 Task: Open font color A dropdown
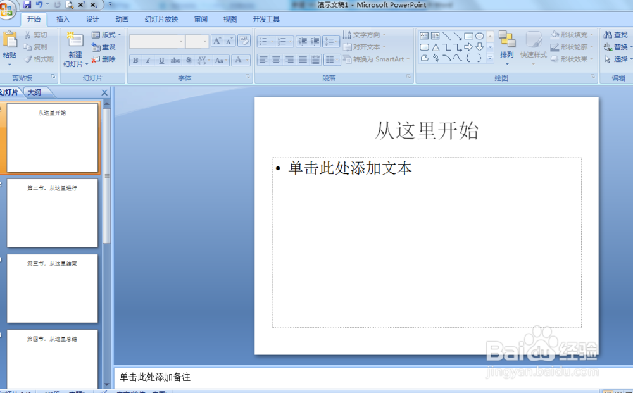tap(247, 60)
